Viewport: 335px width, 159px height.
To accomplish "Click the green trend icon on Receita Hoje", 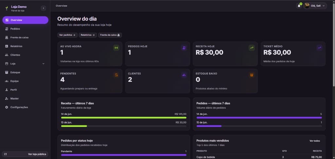I will (x=252, y=48).
